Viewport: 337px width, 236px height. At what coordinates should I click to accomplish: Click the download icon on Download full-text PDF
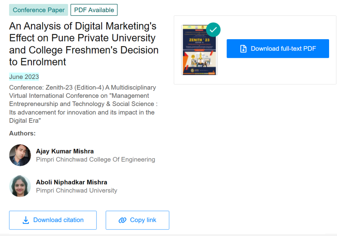click(243, 48)
